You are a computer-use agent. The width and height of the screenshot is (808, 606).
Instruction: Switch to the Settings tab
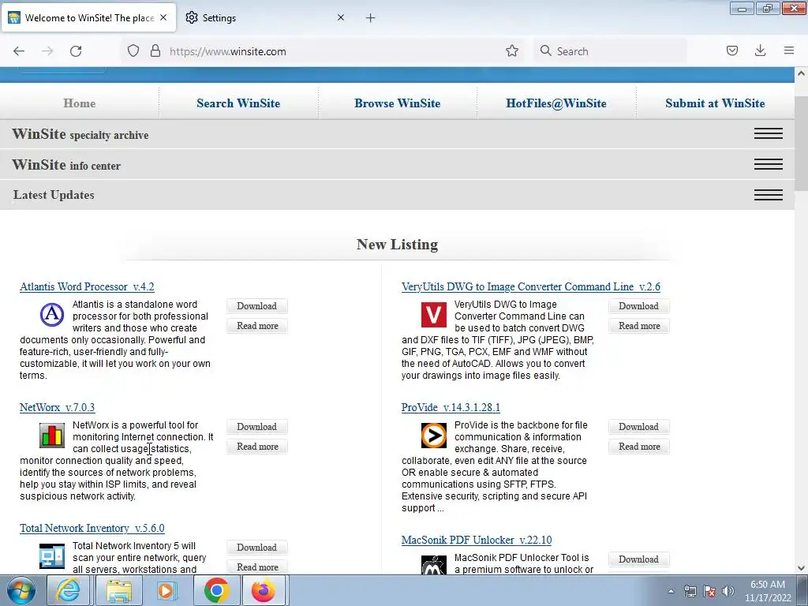(x=264, y=17)
